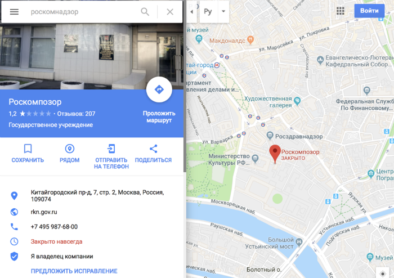Center map with my location button
Viewport: 394px width, 278px height.
coord(383,273)
